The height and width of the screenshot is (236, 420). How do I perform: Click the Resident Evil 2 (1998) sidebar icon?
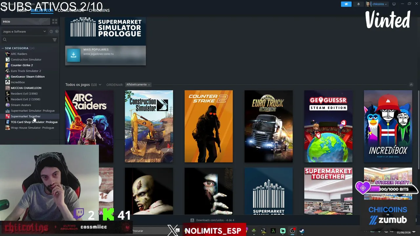(x=8, y=99)
